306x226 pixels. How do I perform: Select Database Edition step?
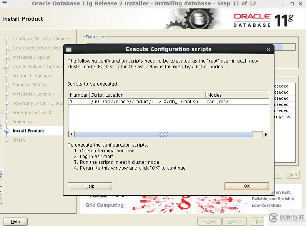coord(30,85)
